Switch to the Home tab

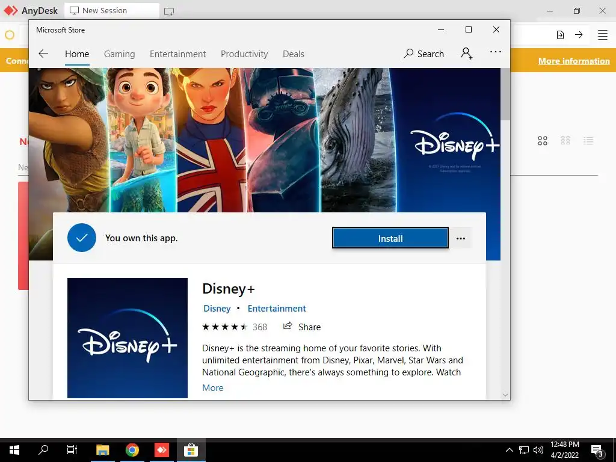(77, 54)
